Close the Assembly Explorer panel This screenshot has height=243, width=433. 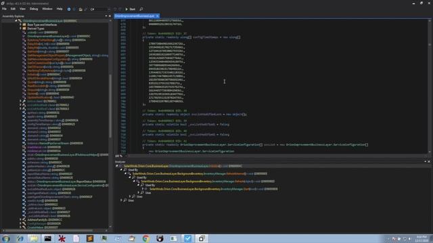coord(110,16)
